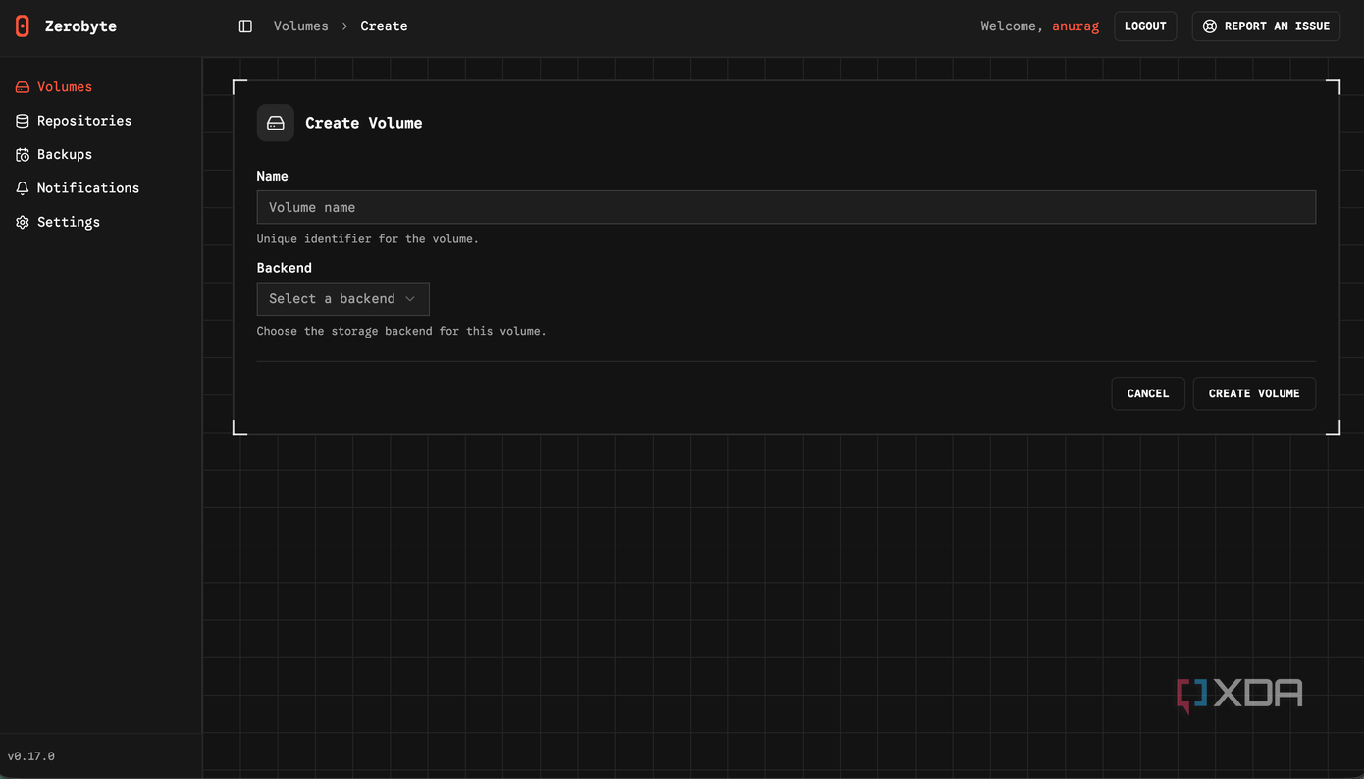Toggle the sidebar panel icon
Image resolution: width=1364 pixels, height=779 pixels.
point(245,26)
